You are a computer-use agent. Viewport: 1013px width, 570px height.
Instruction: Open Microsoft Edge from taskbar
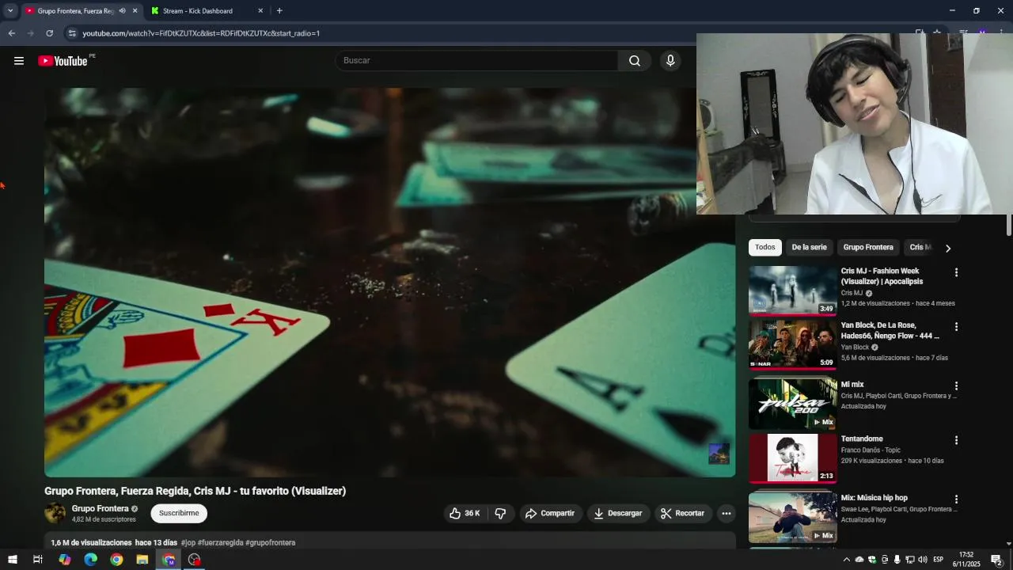[x=91, y=560]
